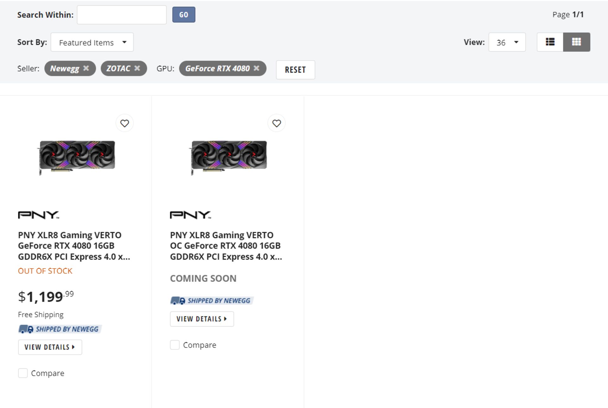The height and width of the screenshot is (408, 608).
Task: Click PNY brand logo on first product
Action: [39, 215]
